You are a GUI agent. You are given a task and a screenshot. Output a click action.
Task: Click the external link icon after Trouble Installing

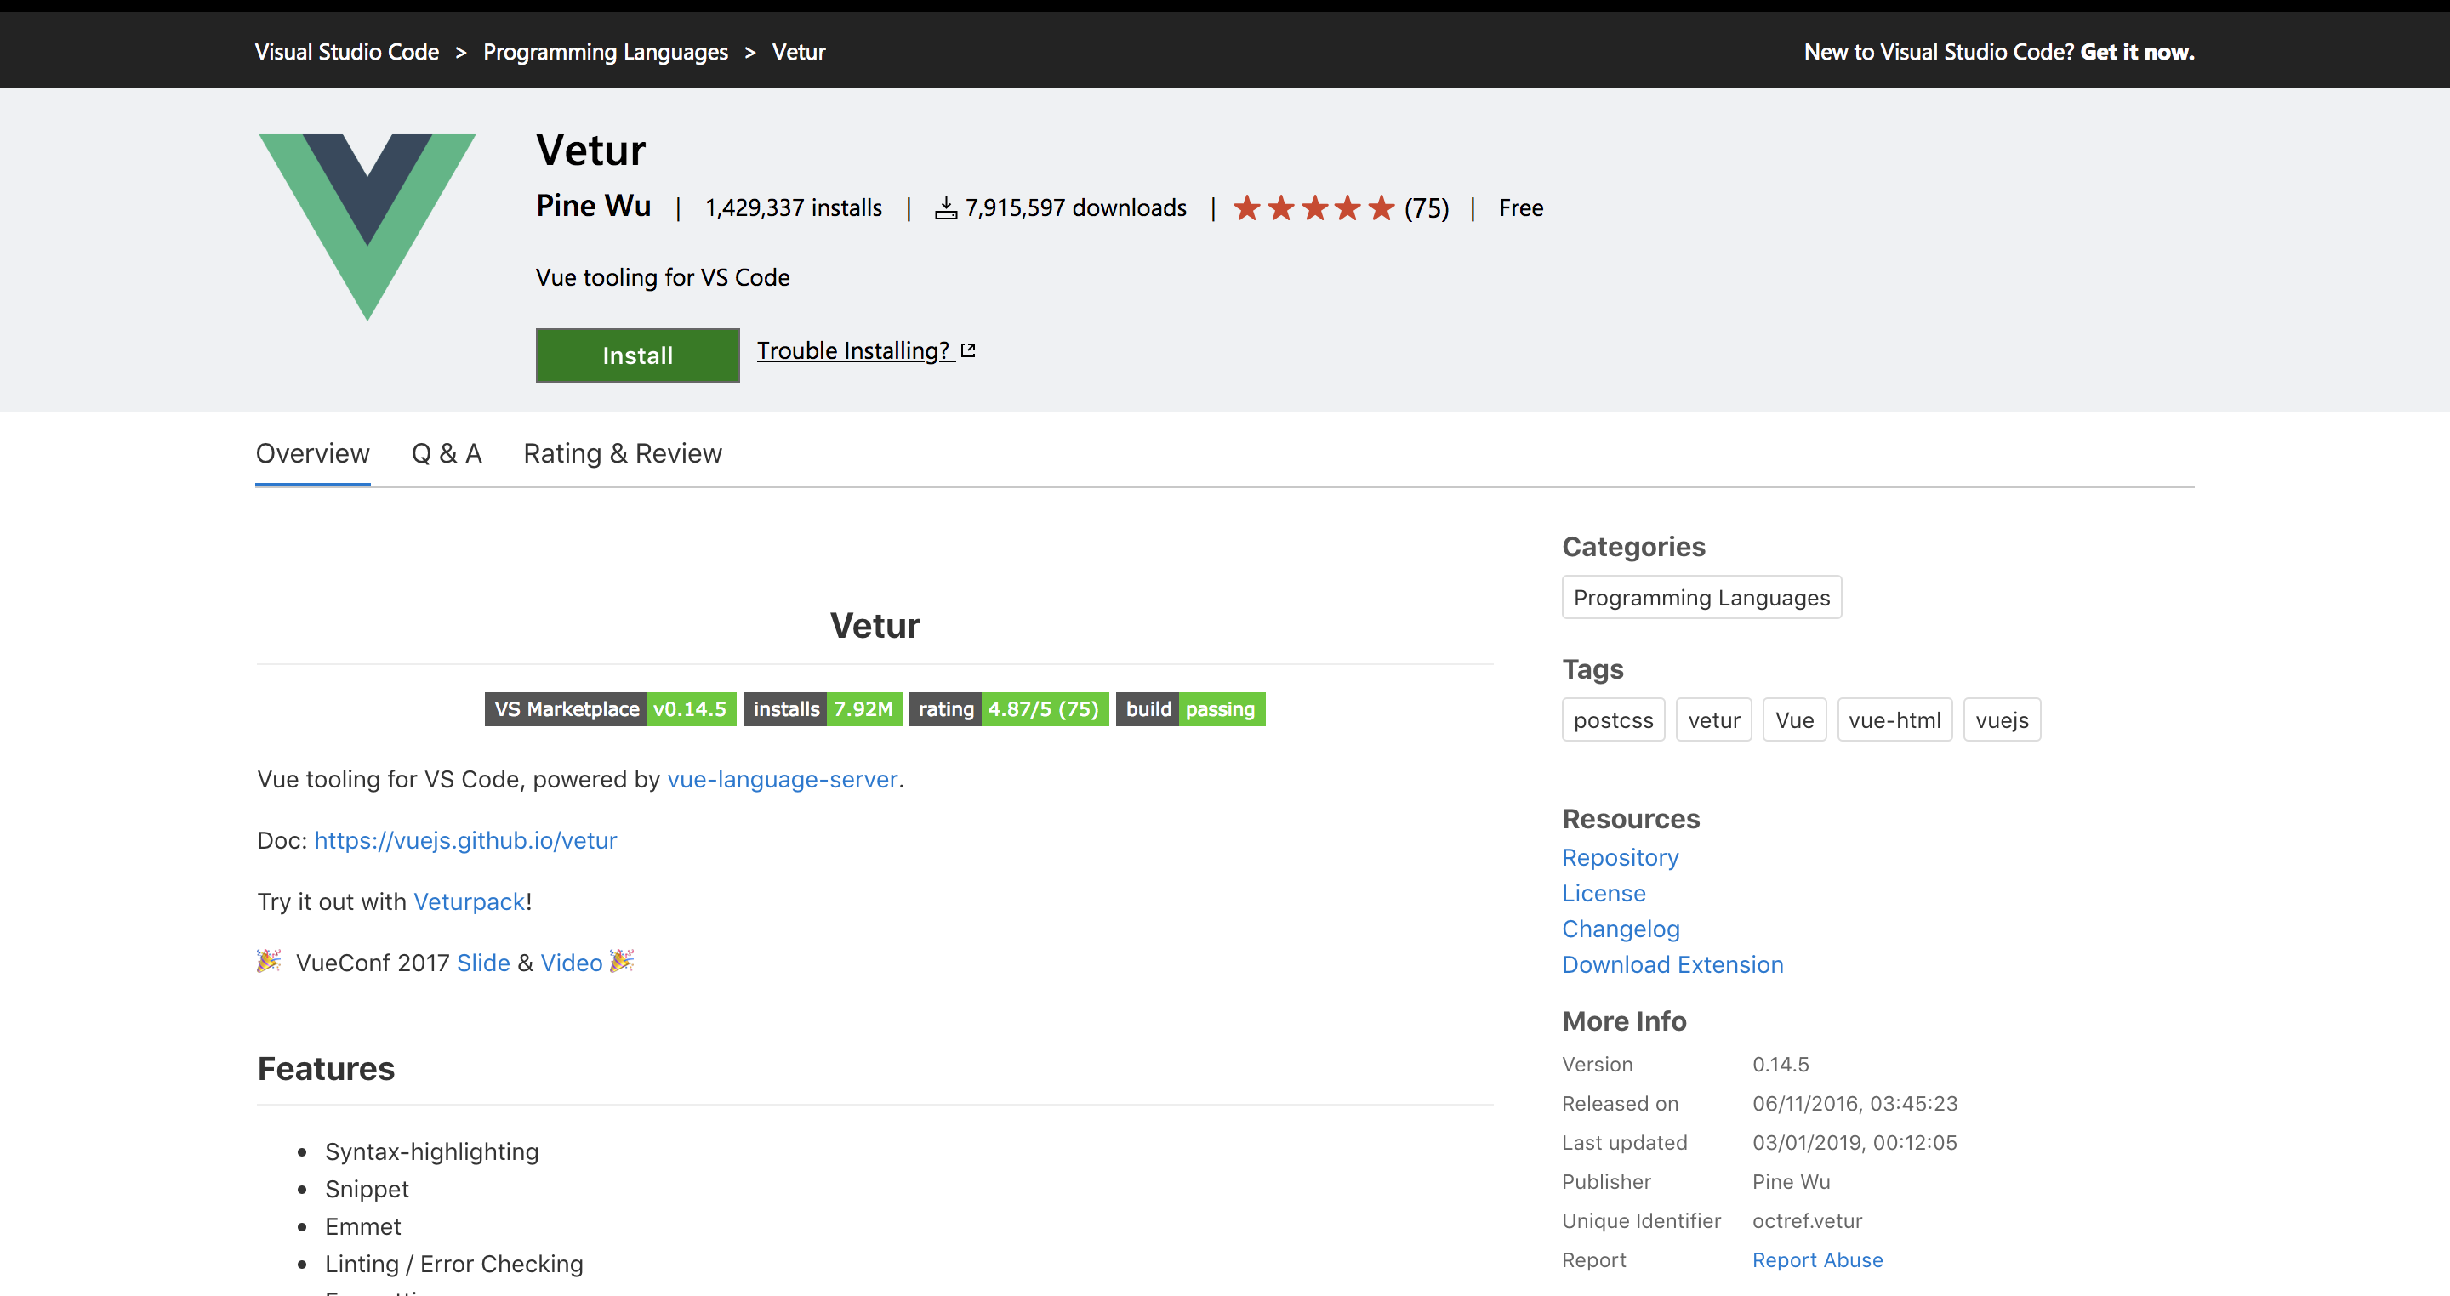(968, 351)
